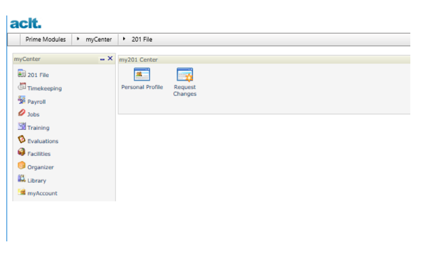Open the Personal Profile icon
This screenshot has width=428, height=267.
pyautogui.click(x=142, y=74)
